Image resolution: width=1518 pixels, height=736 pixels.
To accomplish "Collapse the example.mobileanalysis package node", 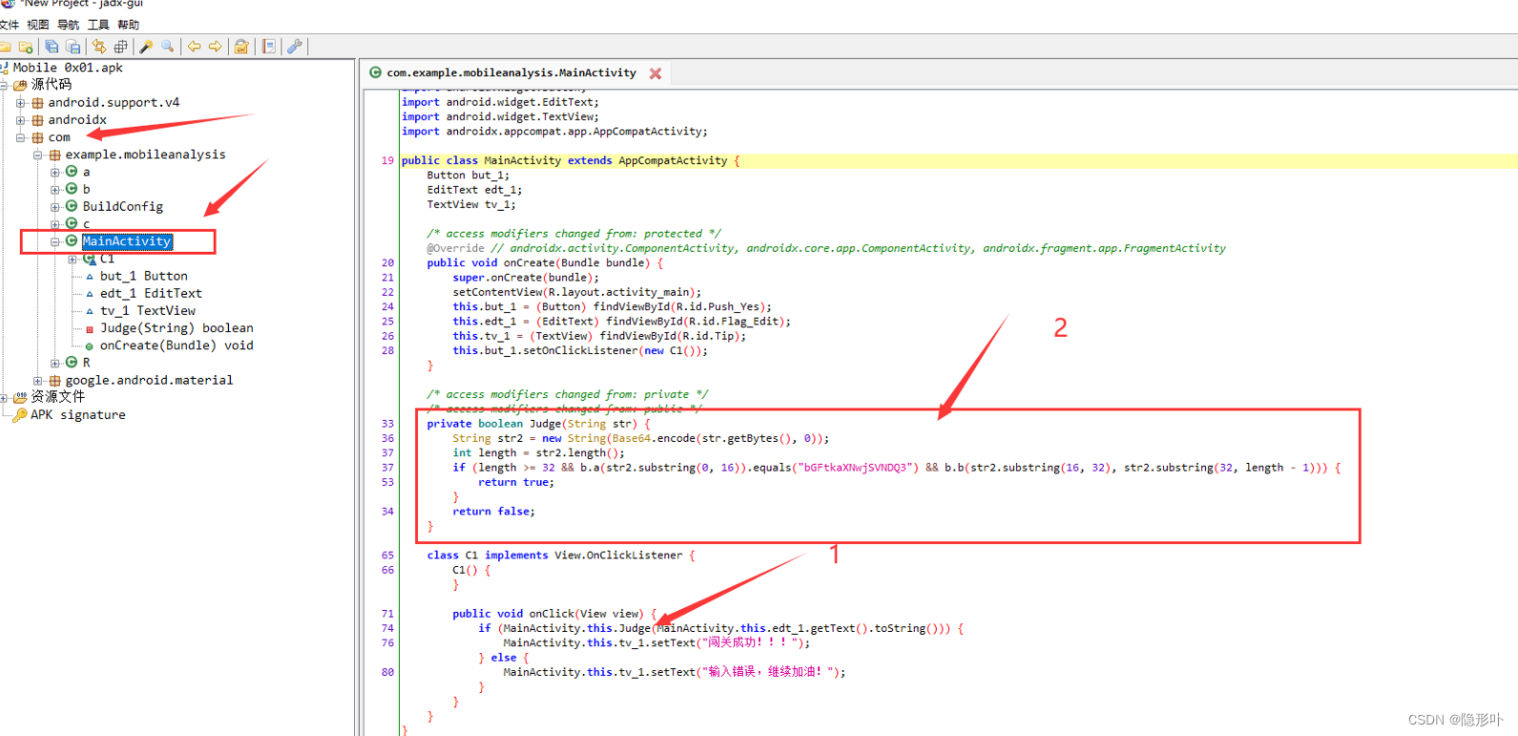I will pyautogui.click(x=37, y=155).
